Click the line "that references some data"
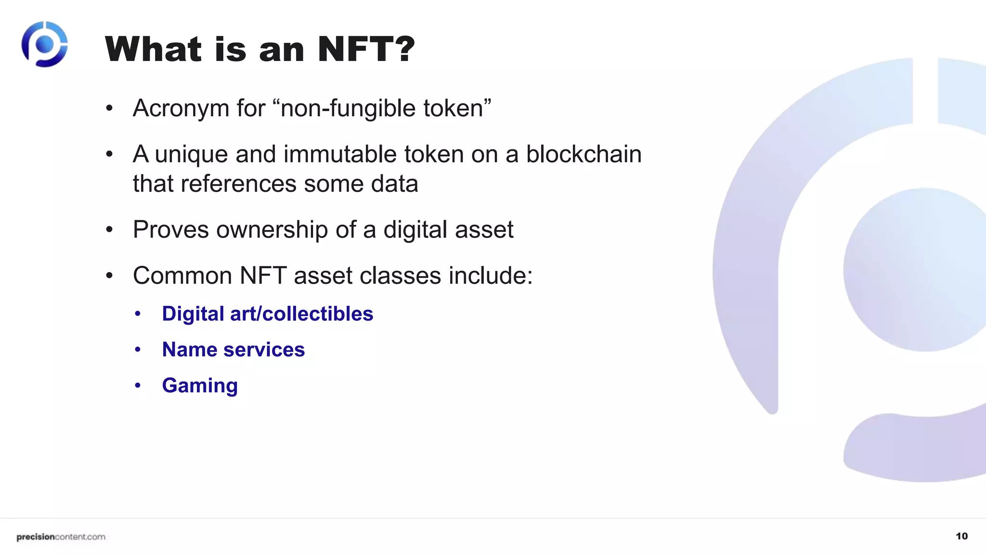The width and height of the screenshot is (986, 554). click(275, 184)
